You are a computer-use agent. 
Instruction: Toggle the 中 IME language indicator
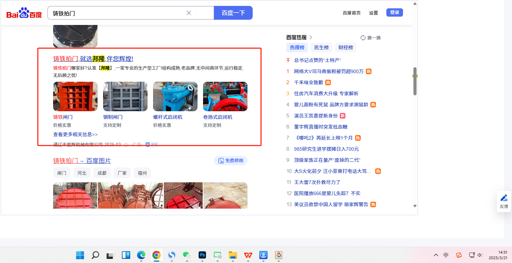pos(446,255)
